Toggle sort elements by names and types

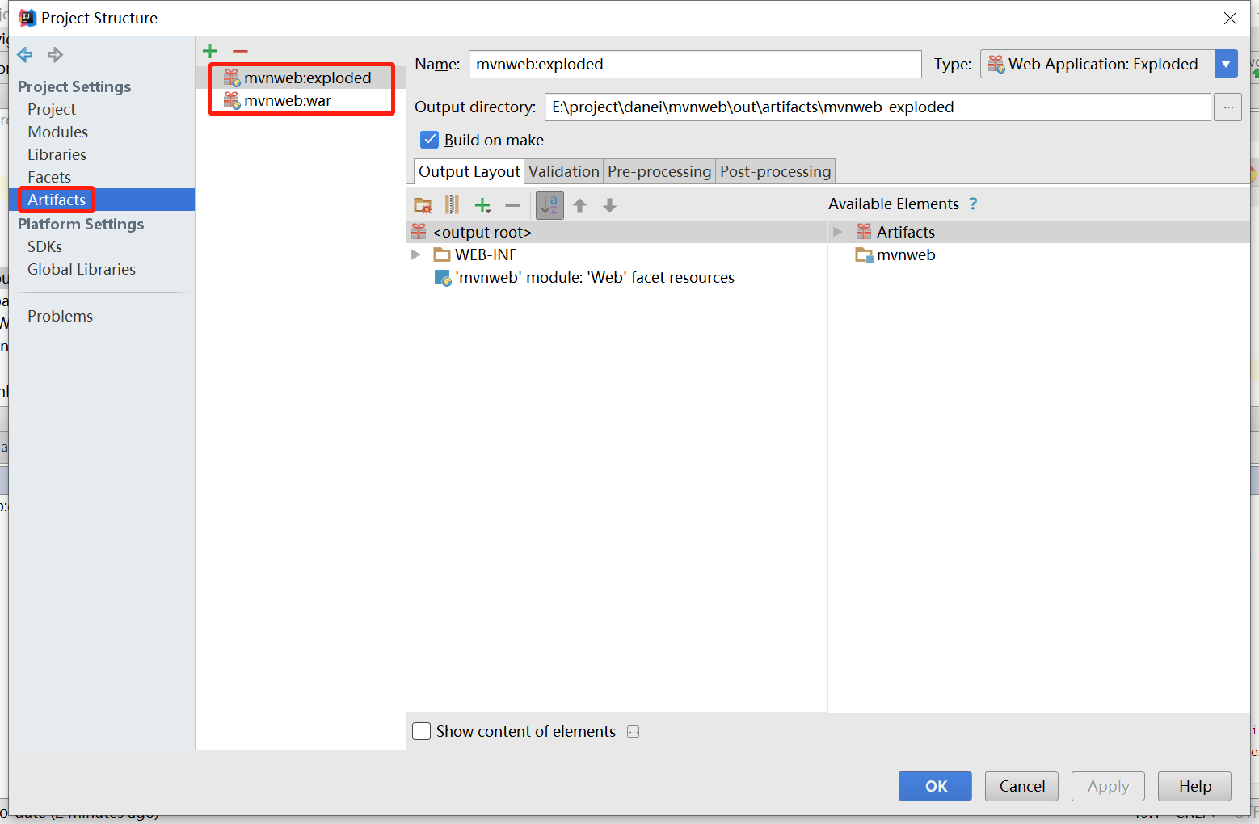[x=549, y=205]
